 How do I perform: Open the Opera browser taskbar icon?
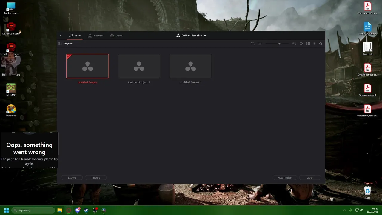point(69,210)
